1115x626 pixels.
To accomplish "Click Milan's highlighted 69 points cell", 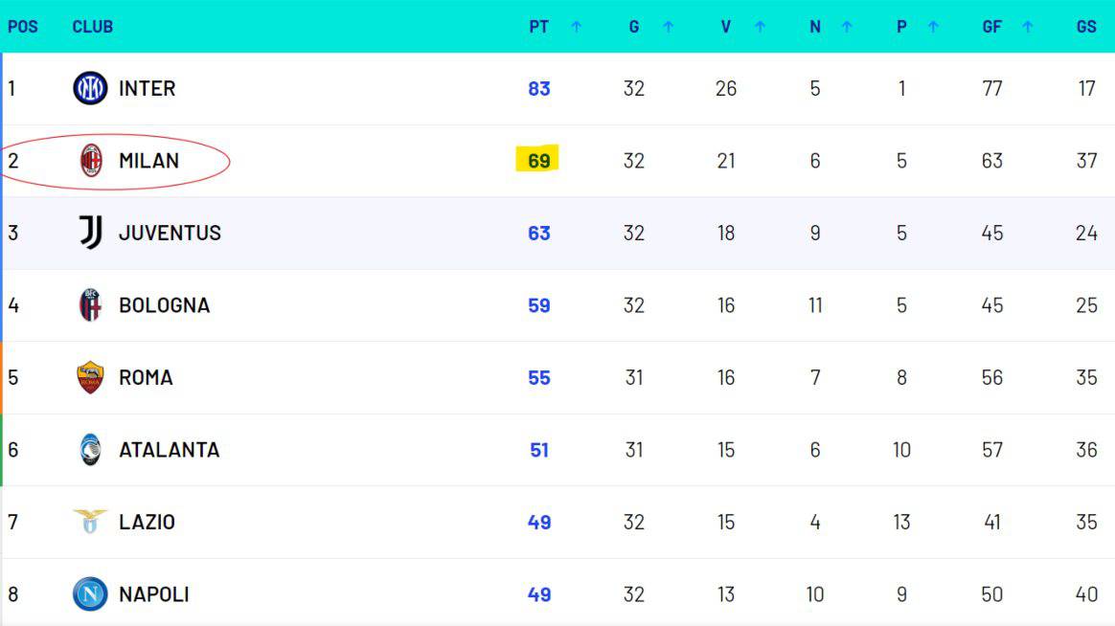I will pos(539,161).
